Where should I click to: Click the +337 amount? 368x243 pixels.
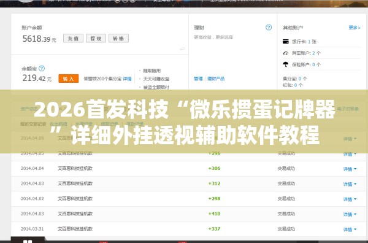point(214,229)
